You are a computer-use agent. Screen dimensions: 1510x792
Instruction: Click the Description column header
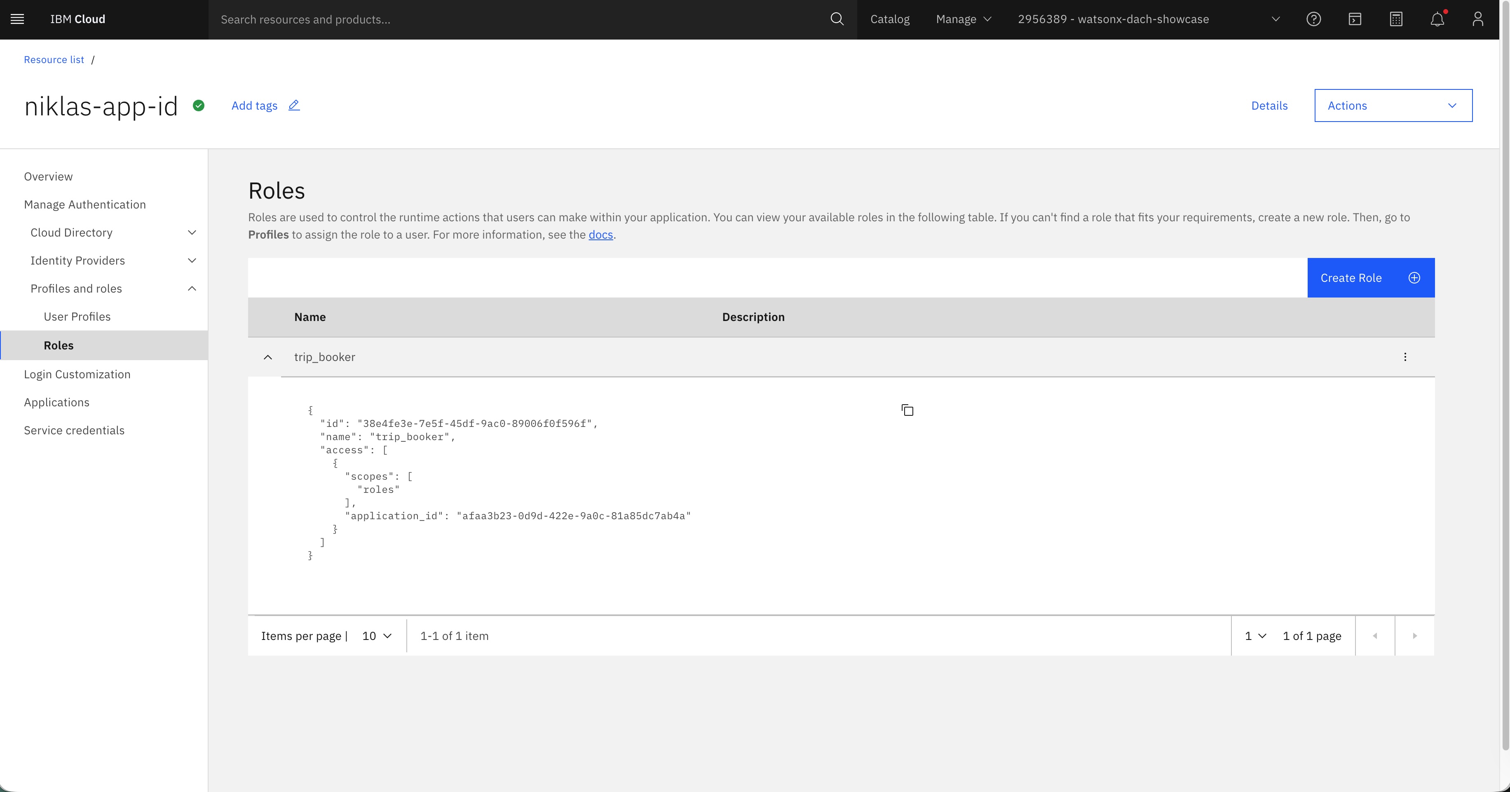(x=753, y=317)
